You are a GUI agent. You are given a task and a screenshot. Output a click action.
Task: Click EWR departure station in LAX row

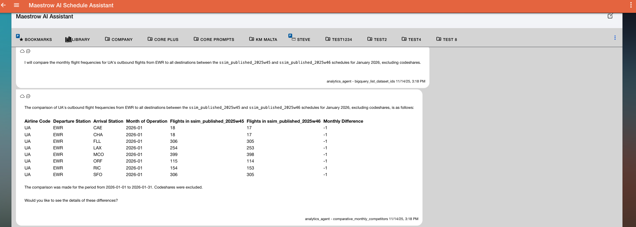[58, 148]
